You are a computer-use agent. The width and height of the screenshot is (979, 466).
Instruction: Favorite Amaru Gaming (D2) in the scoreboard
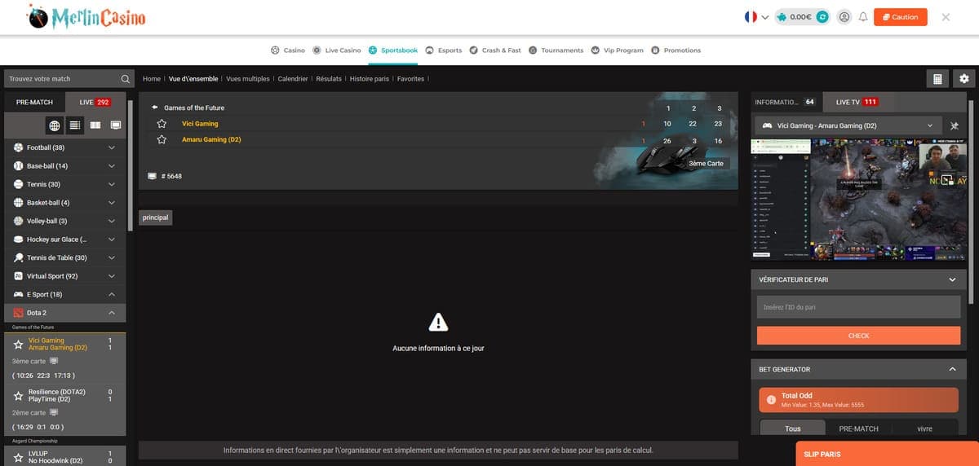(162, 139)
